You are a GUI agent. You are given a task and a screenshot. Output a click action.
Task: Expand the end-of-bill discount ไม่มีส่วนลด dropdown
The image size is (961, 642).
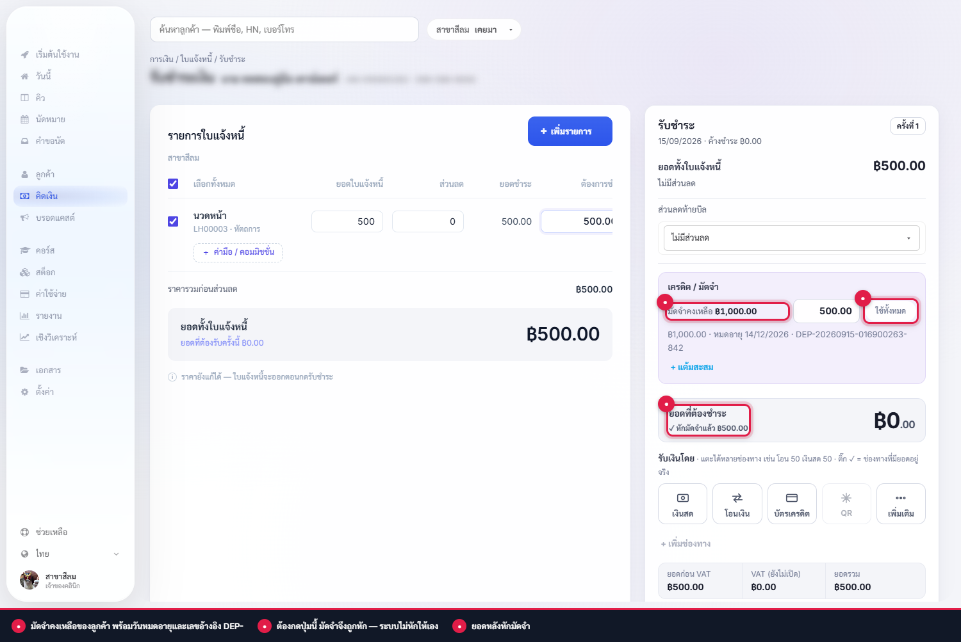791,238
